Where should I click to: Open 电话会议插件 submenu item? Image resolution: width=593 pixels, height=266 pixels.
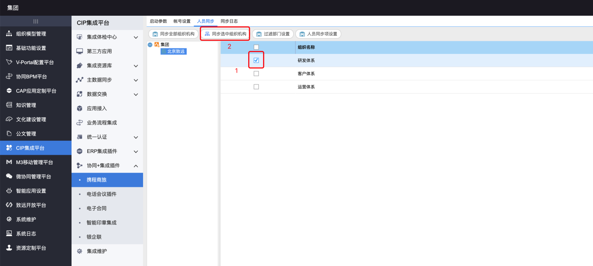tap(107, 194)
